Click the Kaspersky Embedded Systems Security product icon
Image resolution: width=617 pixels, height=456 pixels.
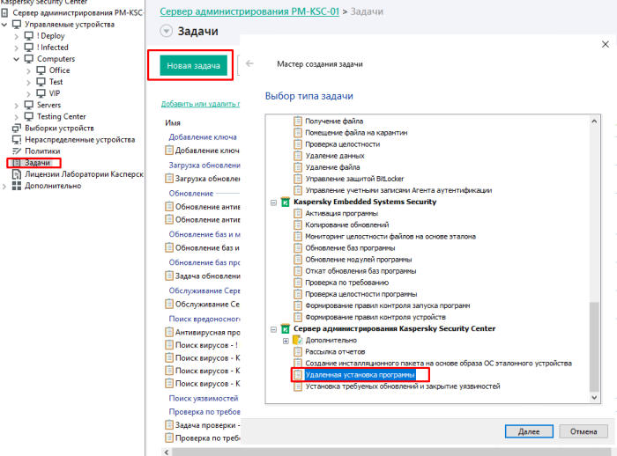tap(286, 202)
